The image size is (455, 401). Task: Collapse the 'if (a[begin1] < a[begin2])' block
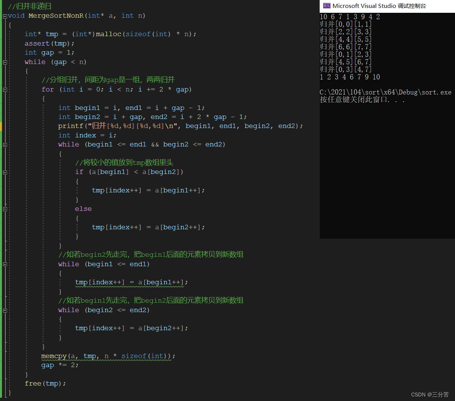pos(5,172)
